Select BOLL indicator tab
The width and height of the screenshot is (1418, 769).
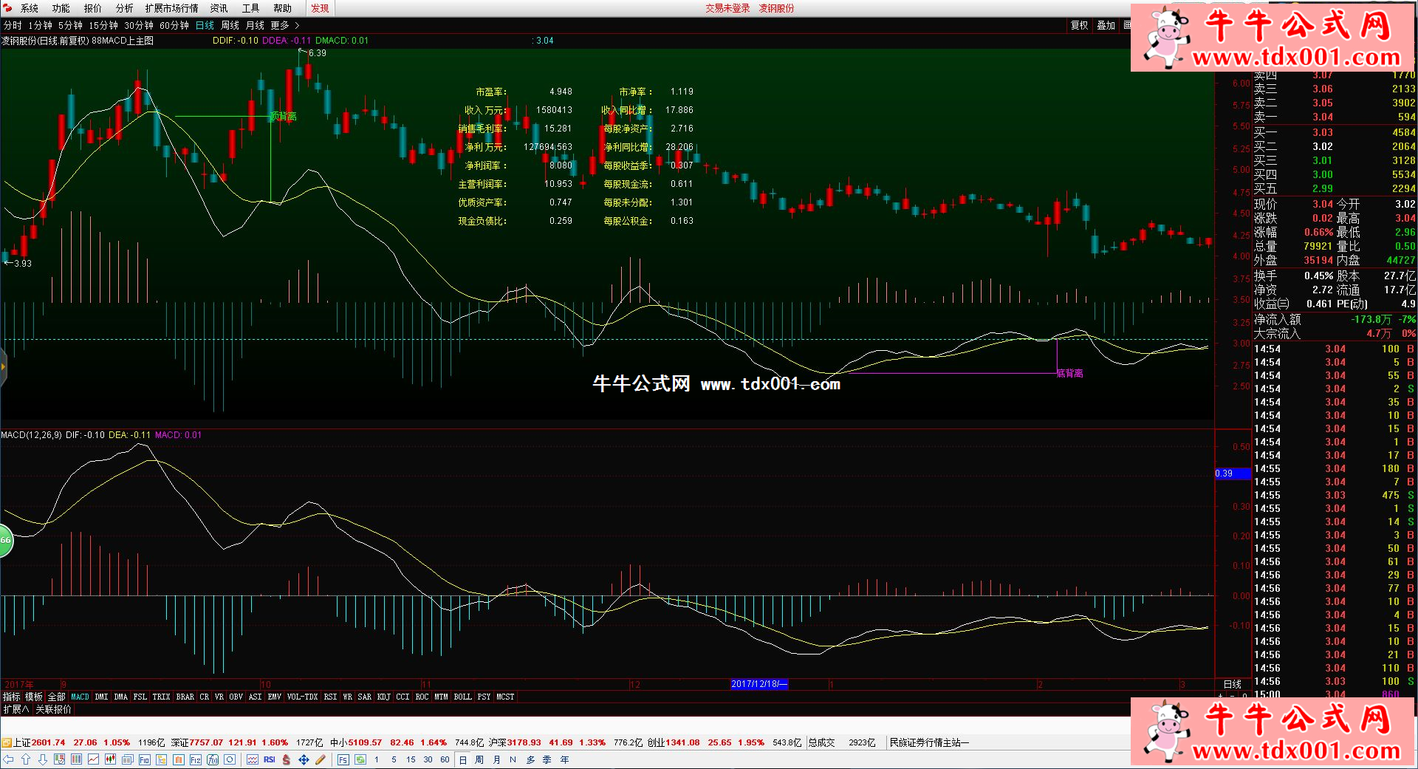pos(462,697)
